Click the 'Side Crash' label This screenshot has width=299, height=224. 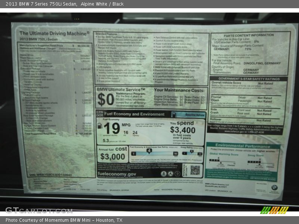tap(214, 111)
